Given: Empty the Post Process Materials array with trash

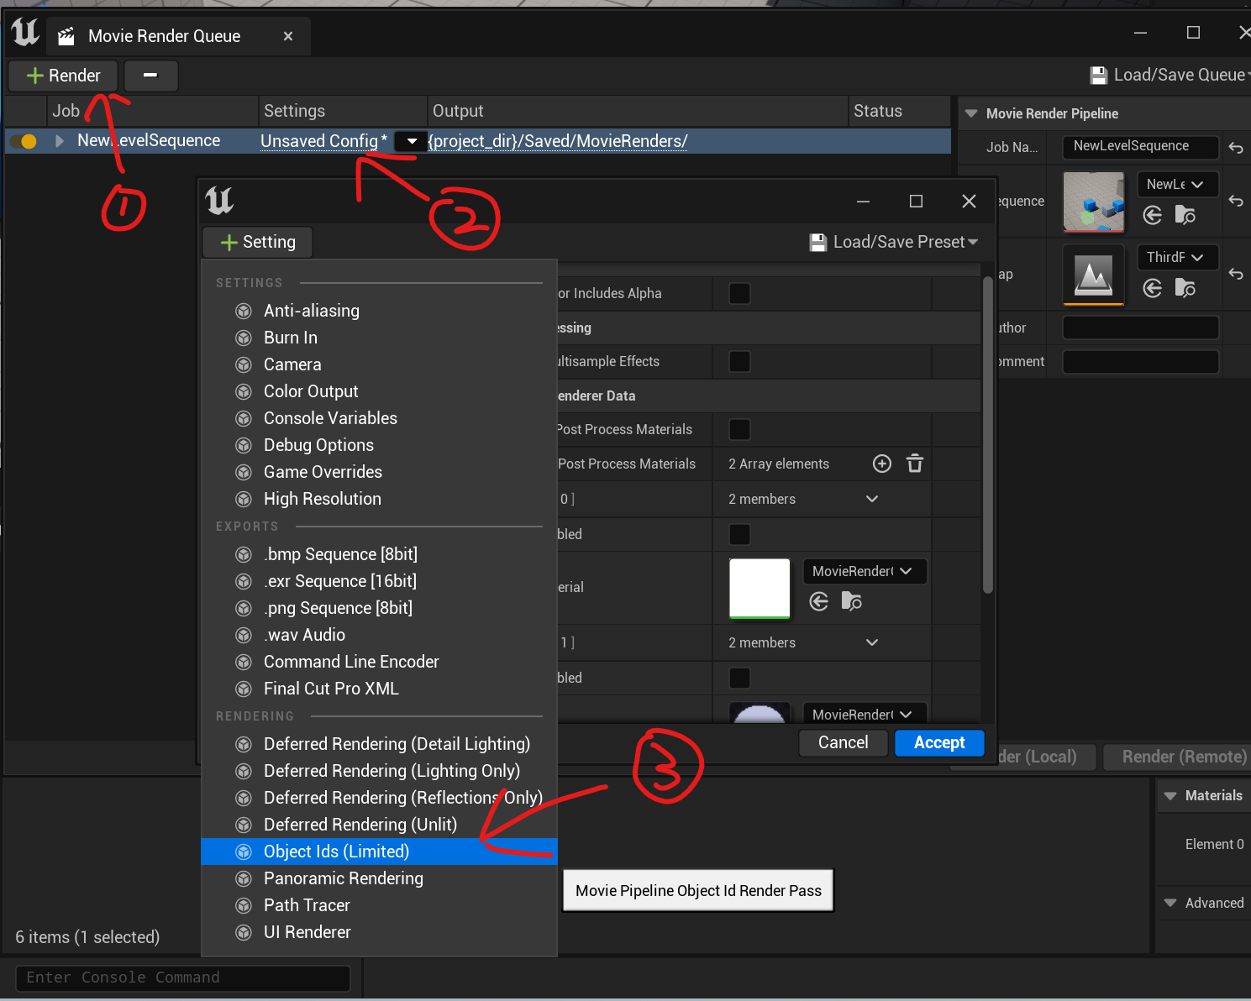Looking at the screenshot, I should point(915,464).
